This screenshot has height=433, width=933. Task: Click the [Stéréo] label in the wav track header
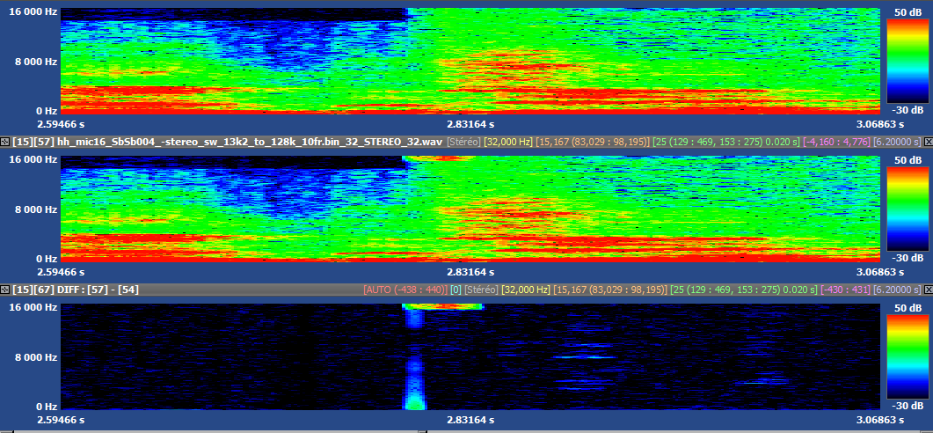(x=463, y=142)
